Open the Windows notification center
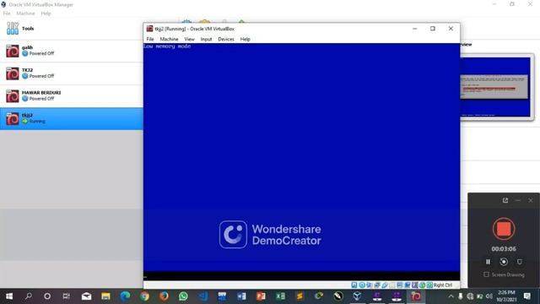The height and width of the screenshot is (304, 540). click(526, 296)
